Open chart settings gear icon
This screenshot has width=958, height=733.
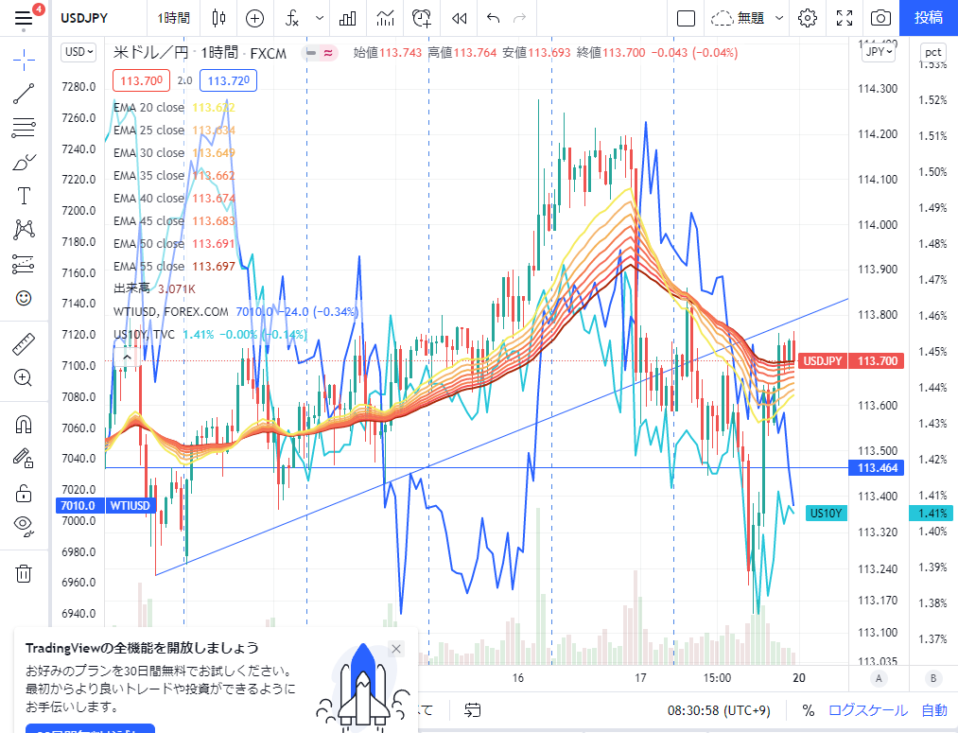[807, 18]
